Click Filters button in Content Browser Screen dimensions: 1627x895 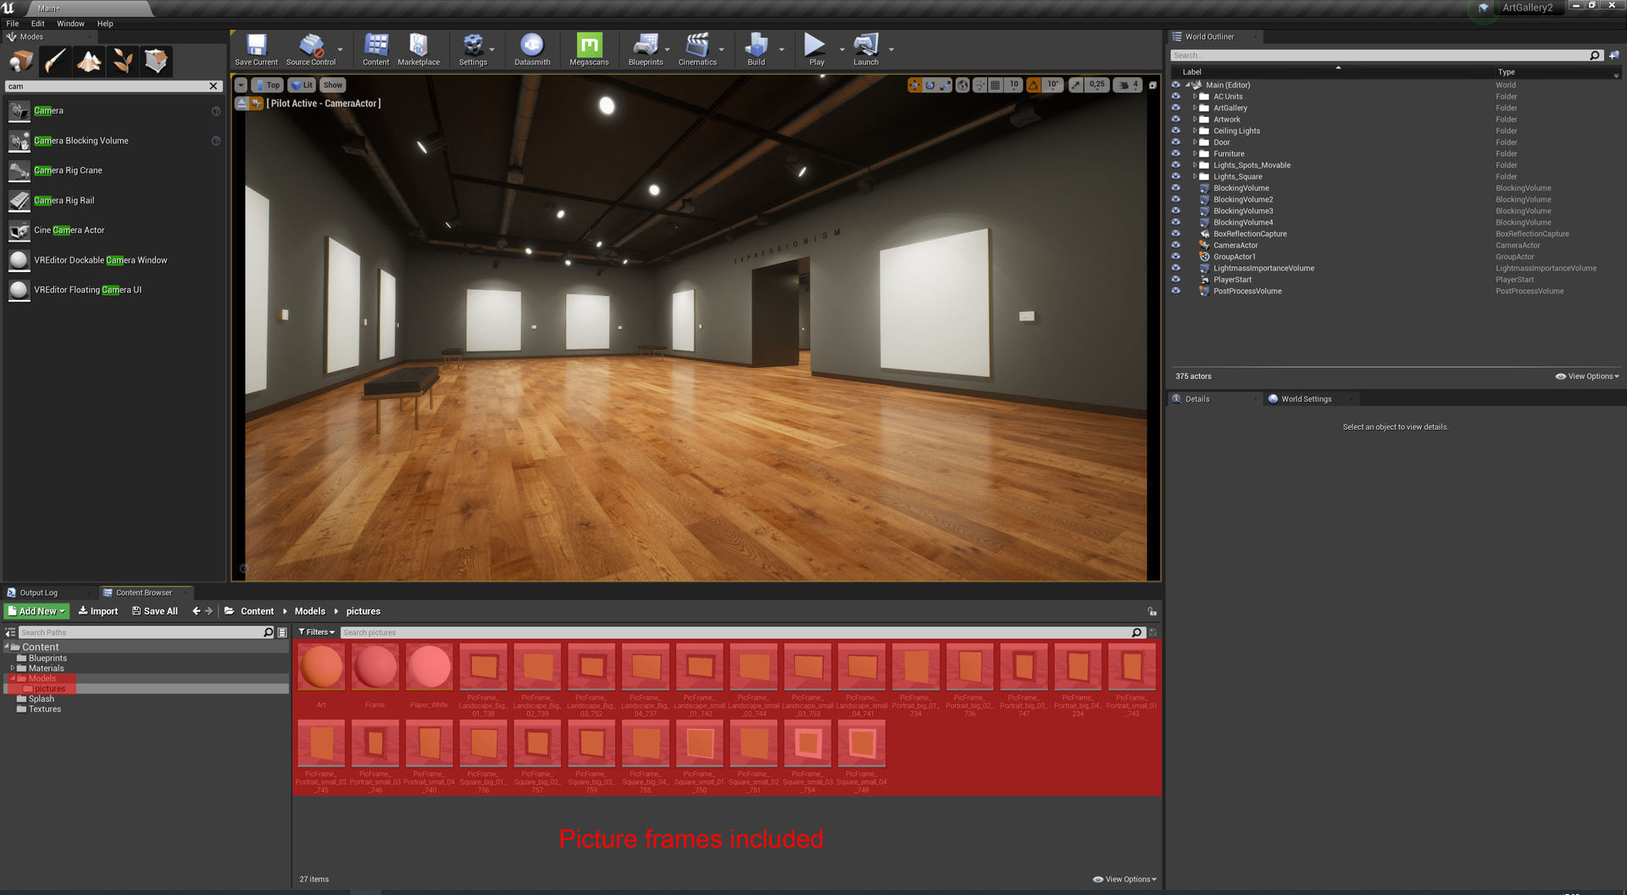pos(317,632)
